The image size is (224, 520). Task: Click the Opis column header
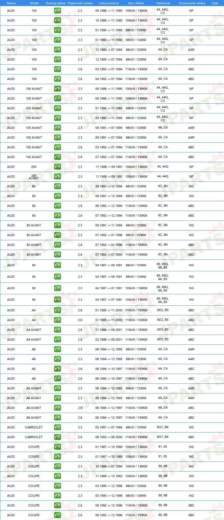click(x=215, y=3)
